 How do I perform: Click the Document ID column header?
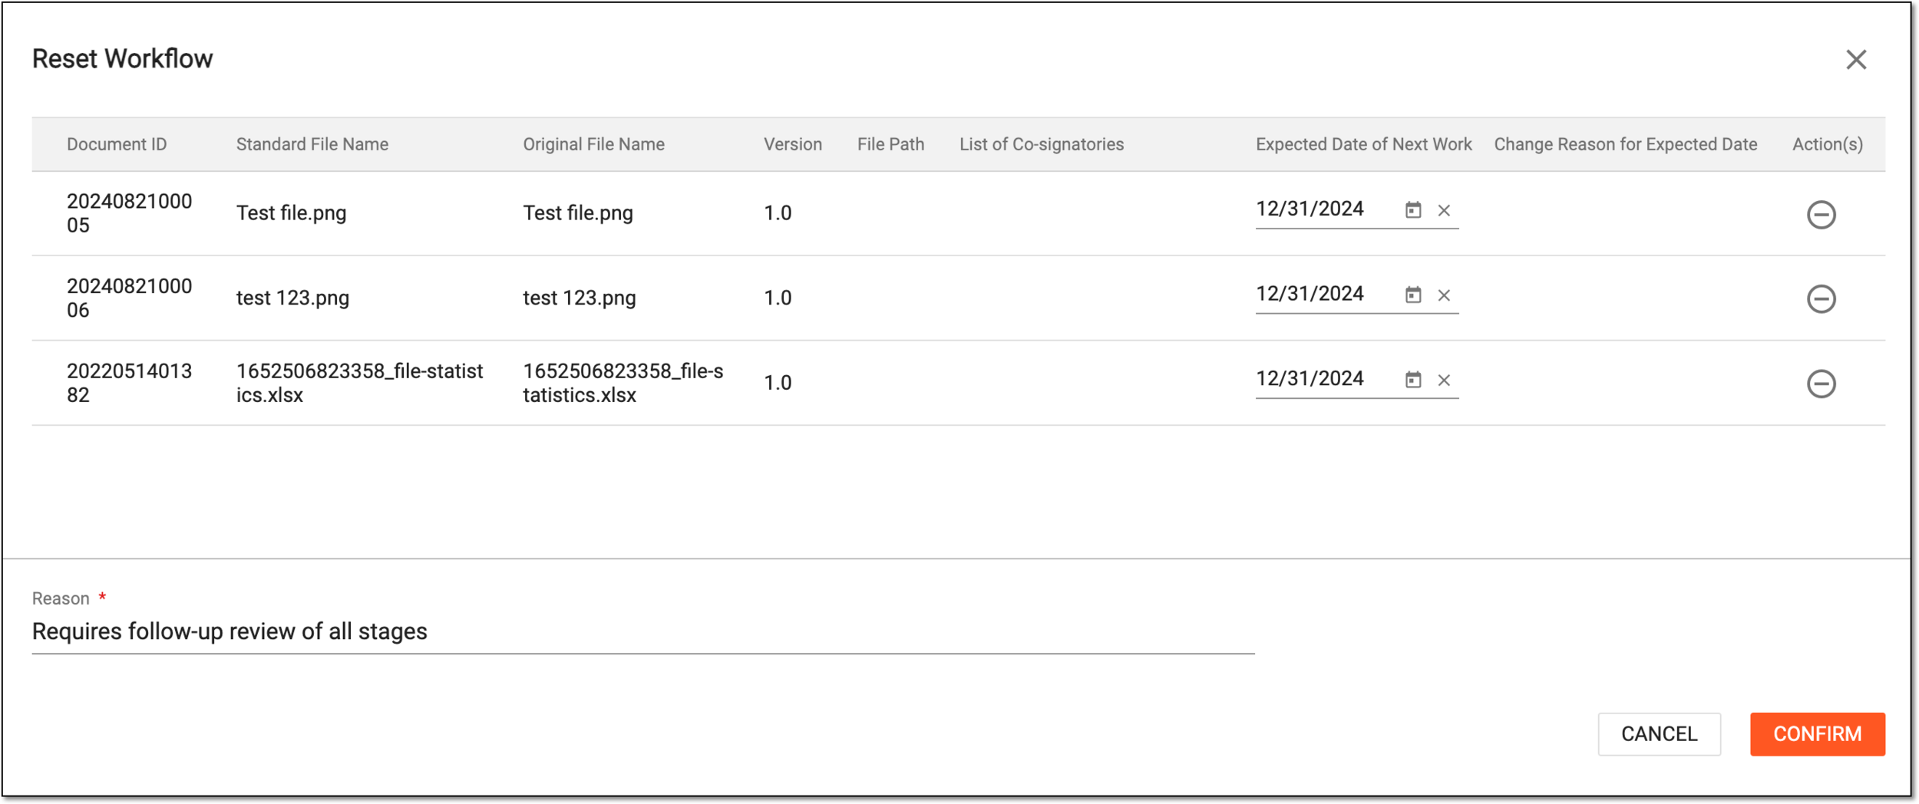117,144
